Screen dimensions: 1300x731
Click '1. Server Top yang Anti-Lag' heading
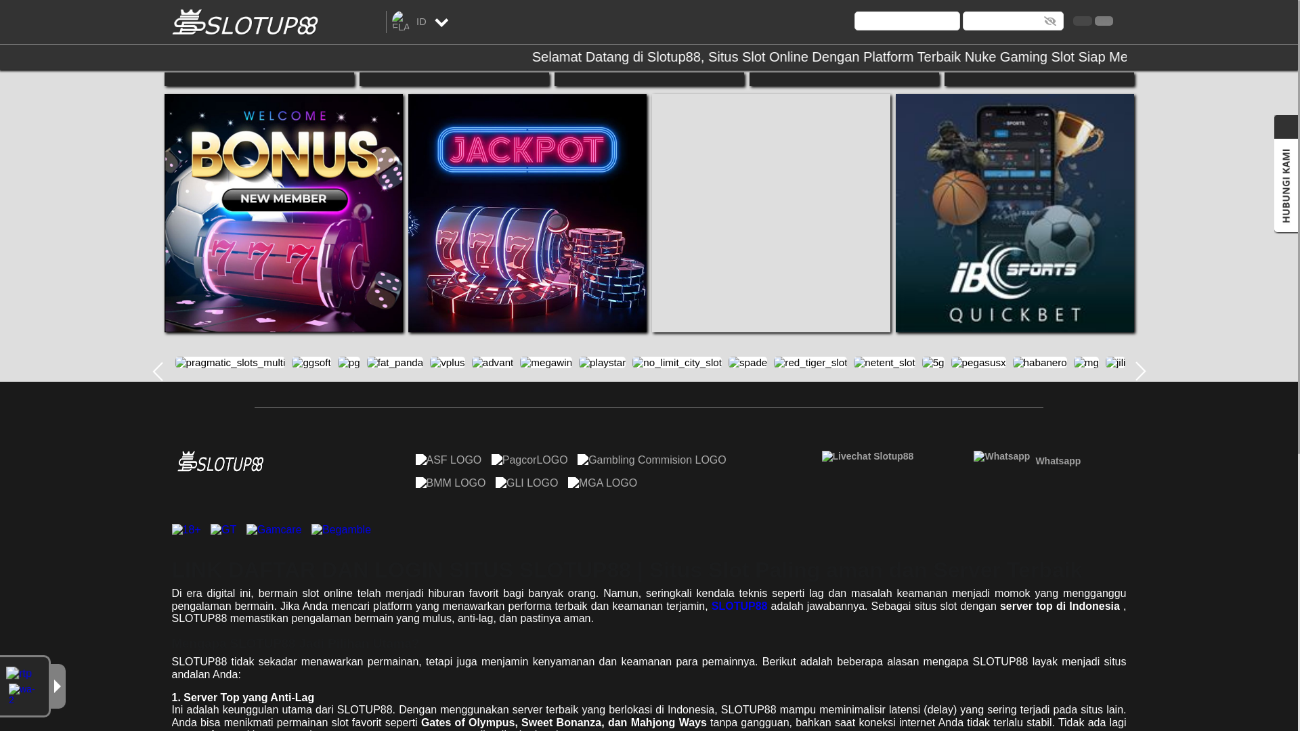243,698
